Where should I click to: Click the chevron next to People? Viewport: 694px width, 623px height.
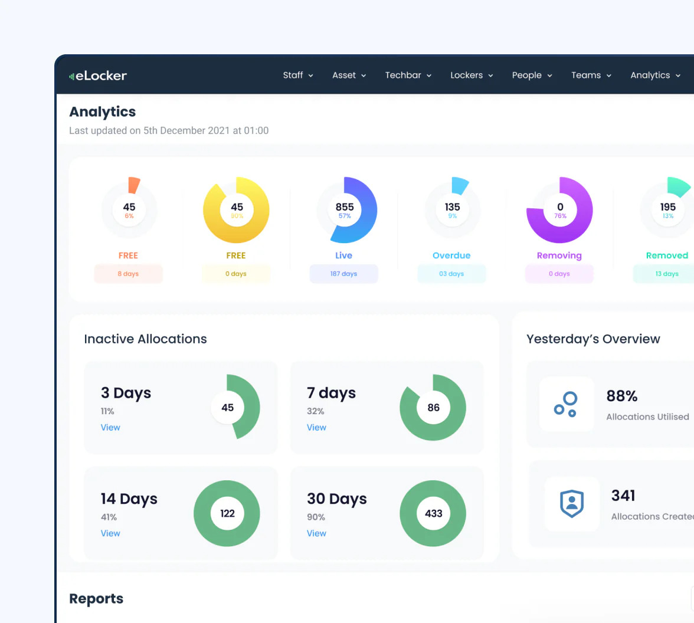click(x=550, y=76)
